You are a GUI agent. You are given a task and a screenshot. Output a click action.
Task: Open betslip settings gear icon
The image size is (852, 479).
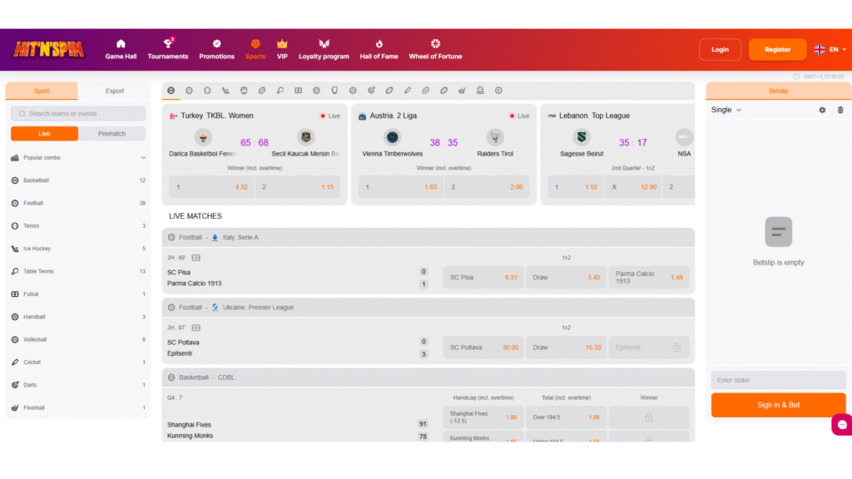click(822, 110)
